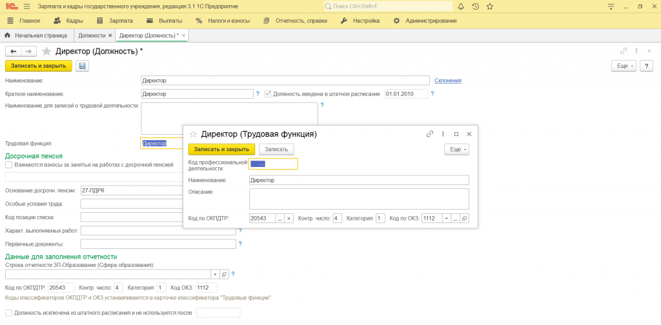Get link icon in Трудовая функция dialog
The image size is (661, 325).
tap(430, 134)
